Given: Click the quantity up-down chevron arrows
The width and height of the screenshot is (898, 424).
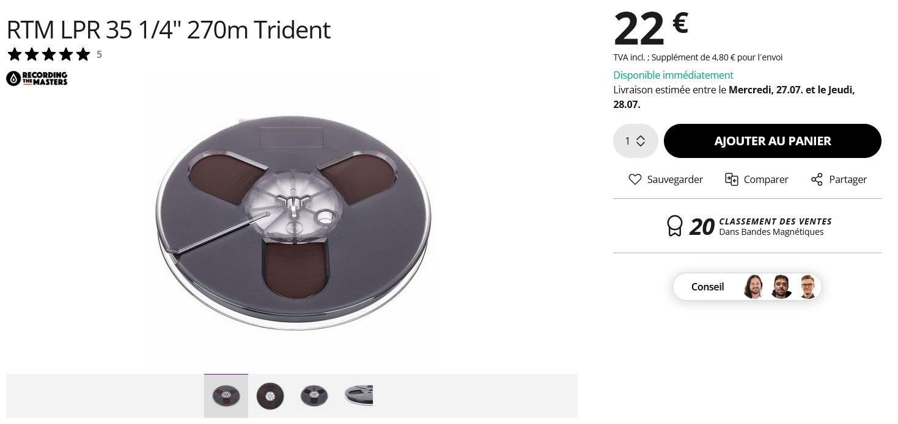Looking at the screenshot, I should point(641,141).
